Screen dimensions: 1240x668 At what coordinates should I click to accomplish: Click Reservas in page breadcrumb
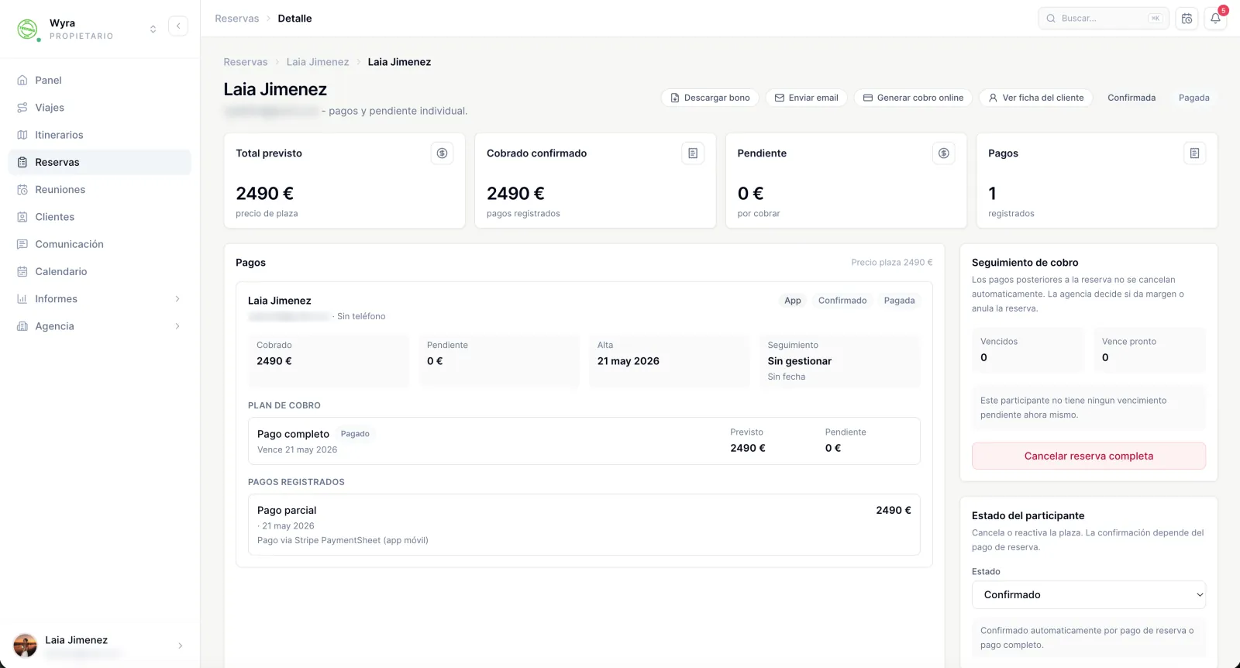tap(246, 62)
